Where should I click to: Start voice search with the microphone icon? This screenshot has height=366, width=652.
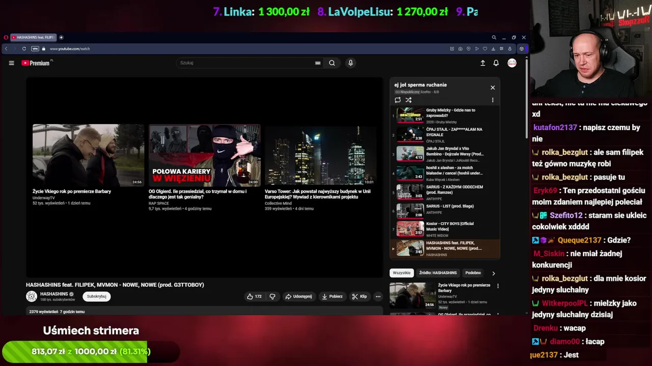tap(350, 63)
